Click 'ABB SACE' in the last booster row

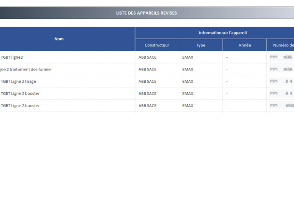click(x=148, y=106)
